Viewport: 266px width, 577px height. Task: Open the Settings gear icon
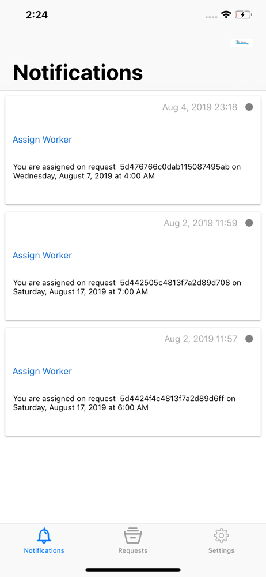pos(221,535)
